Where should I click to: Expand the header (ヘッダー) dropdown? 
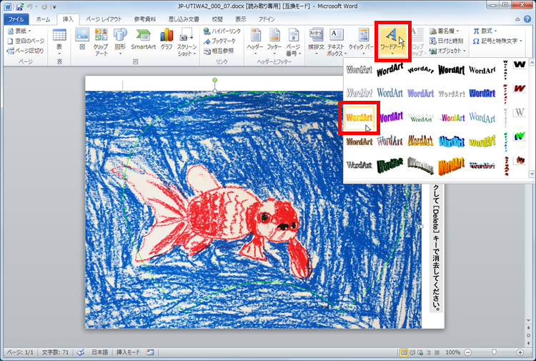[255, 41]
